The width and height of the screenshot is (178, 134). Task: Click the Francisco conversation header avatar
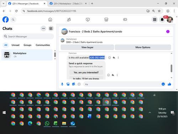pyautogui.click(x=64, y=31)
